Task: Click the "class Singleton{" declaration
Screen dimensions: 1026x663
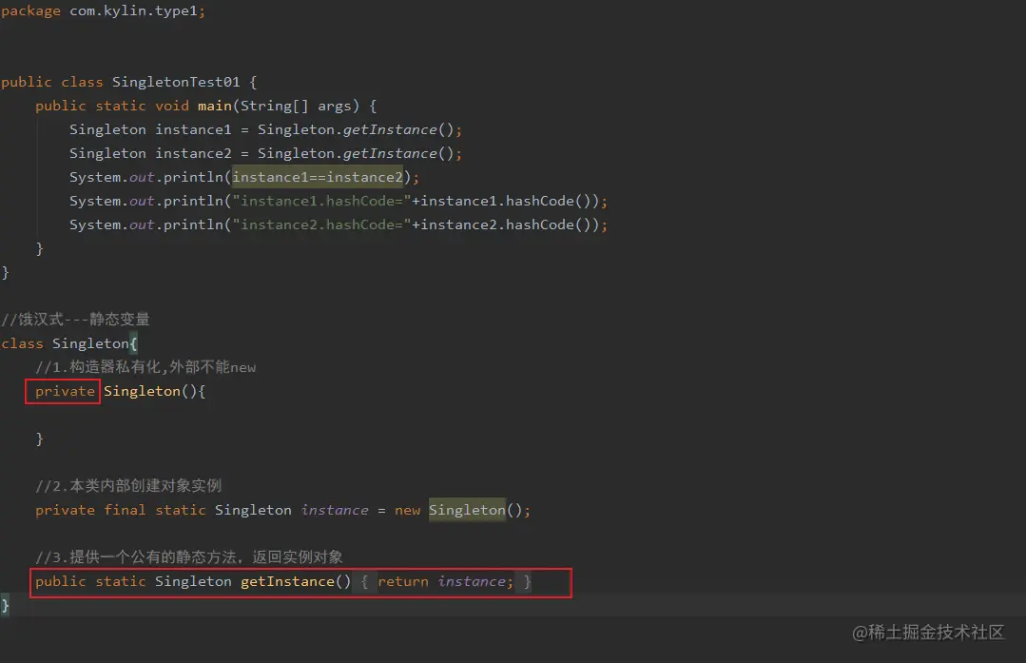Action: pyautogui.click(x=68, y=343)
